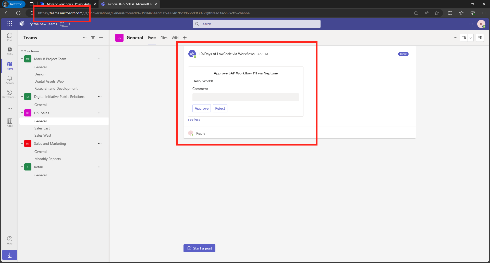Add a tab with the plus icon
490x263 pixels.
click(x=185, y=38)
